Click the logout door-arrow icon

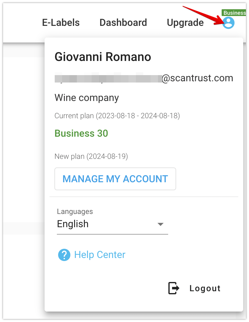point(174,288)
